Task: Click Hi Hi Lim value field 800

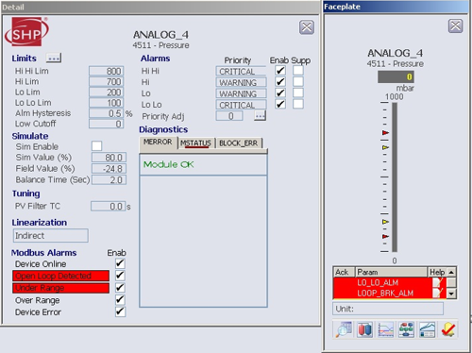Action: [x=107, y=71]
